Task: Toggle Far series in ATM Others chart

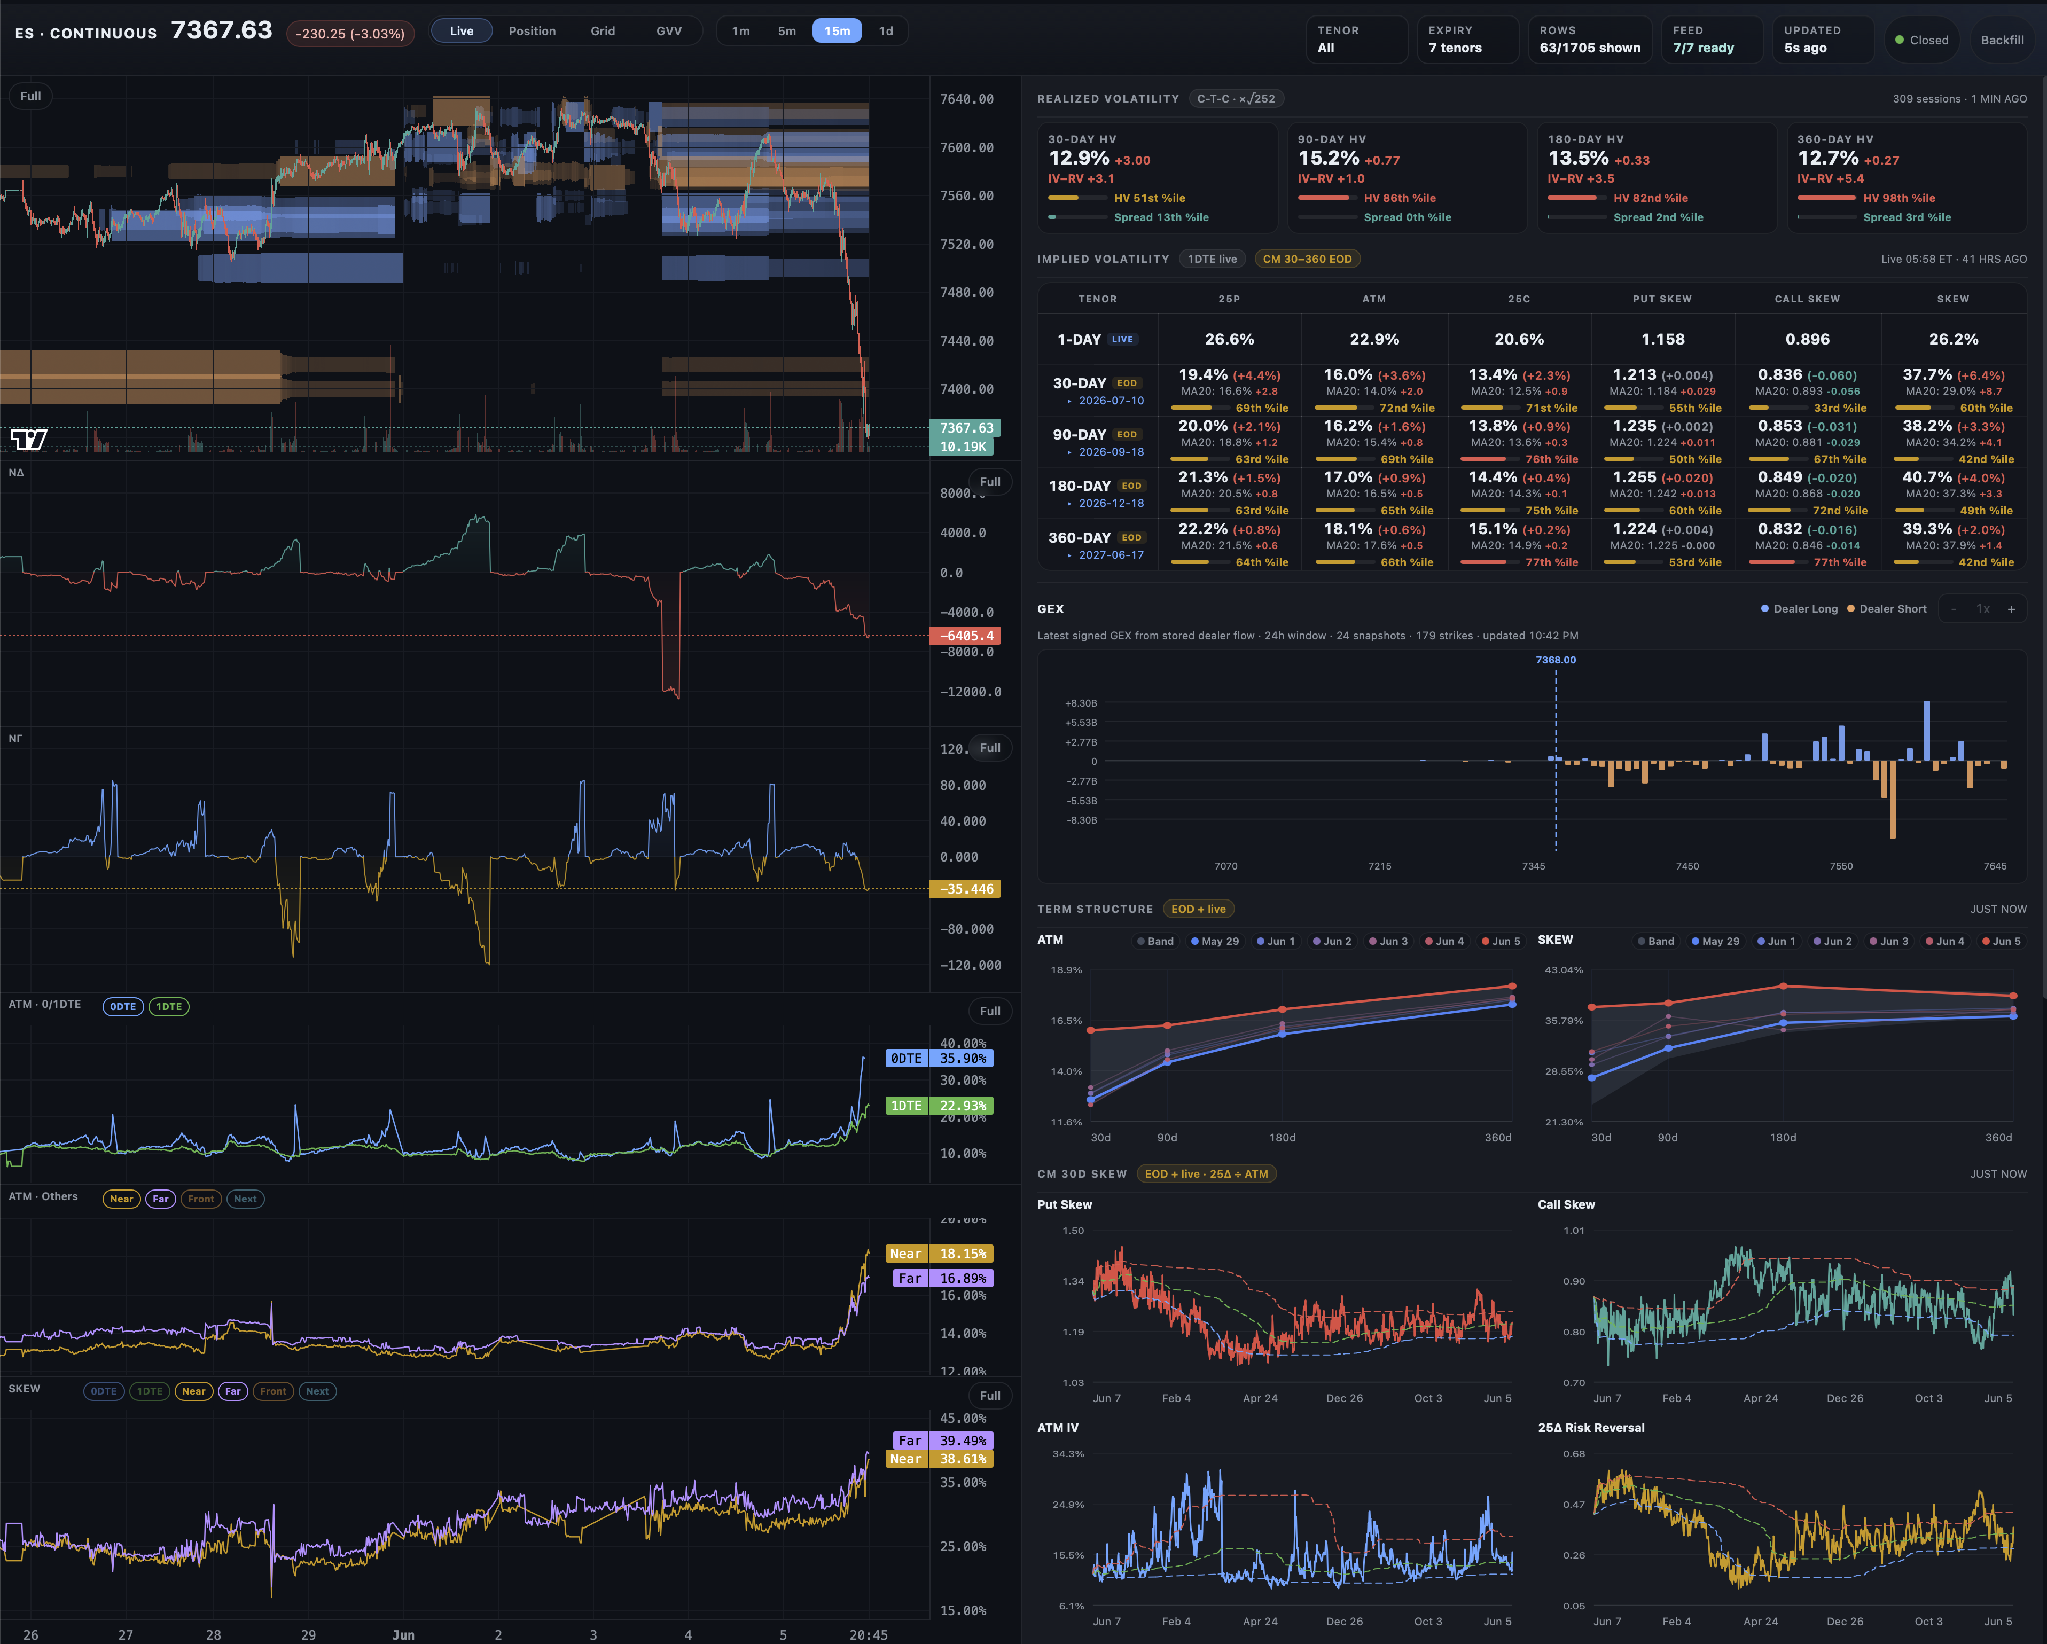Action: click(160, 1199)
